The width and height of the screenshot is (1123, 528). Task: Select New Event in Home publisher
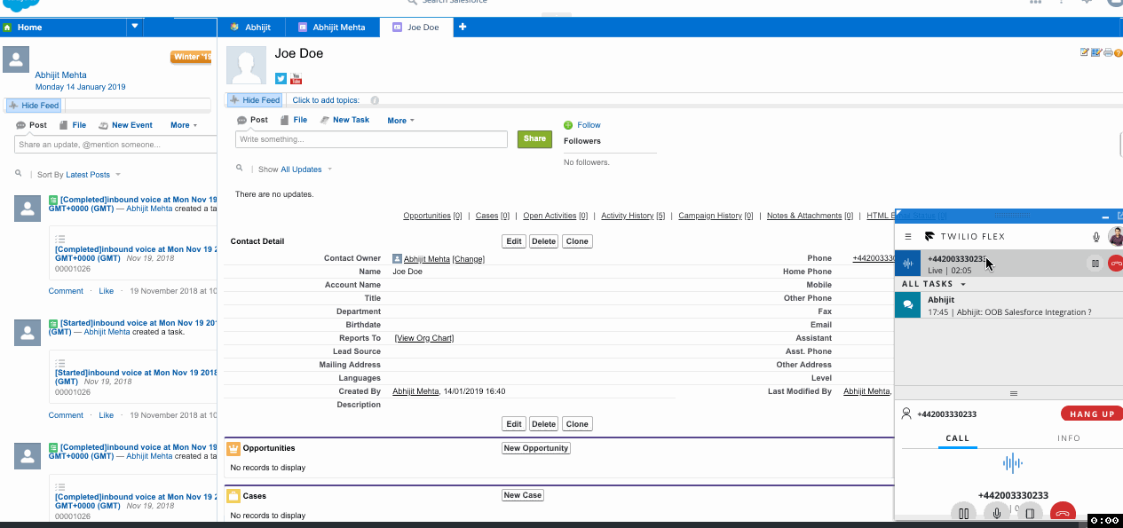click(x=125, y=125)
